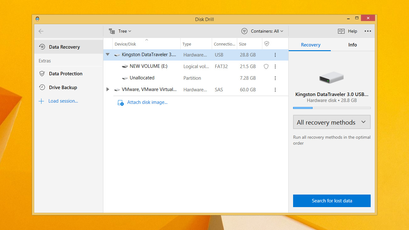Click protection shield column header icon
The width and height of the screenshot is (409, 230).
[267, 44]
